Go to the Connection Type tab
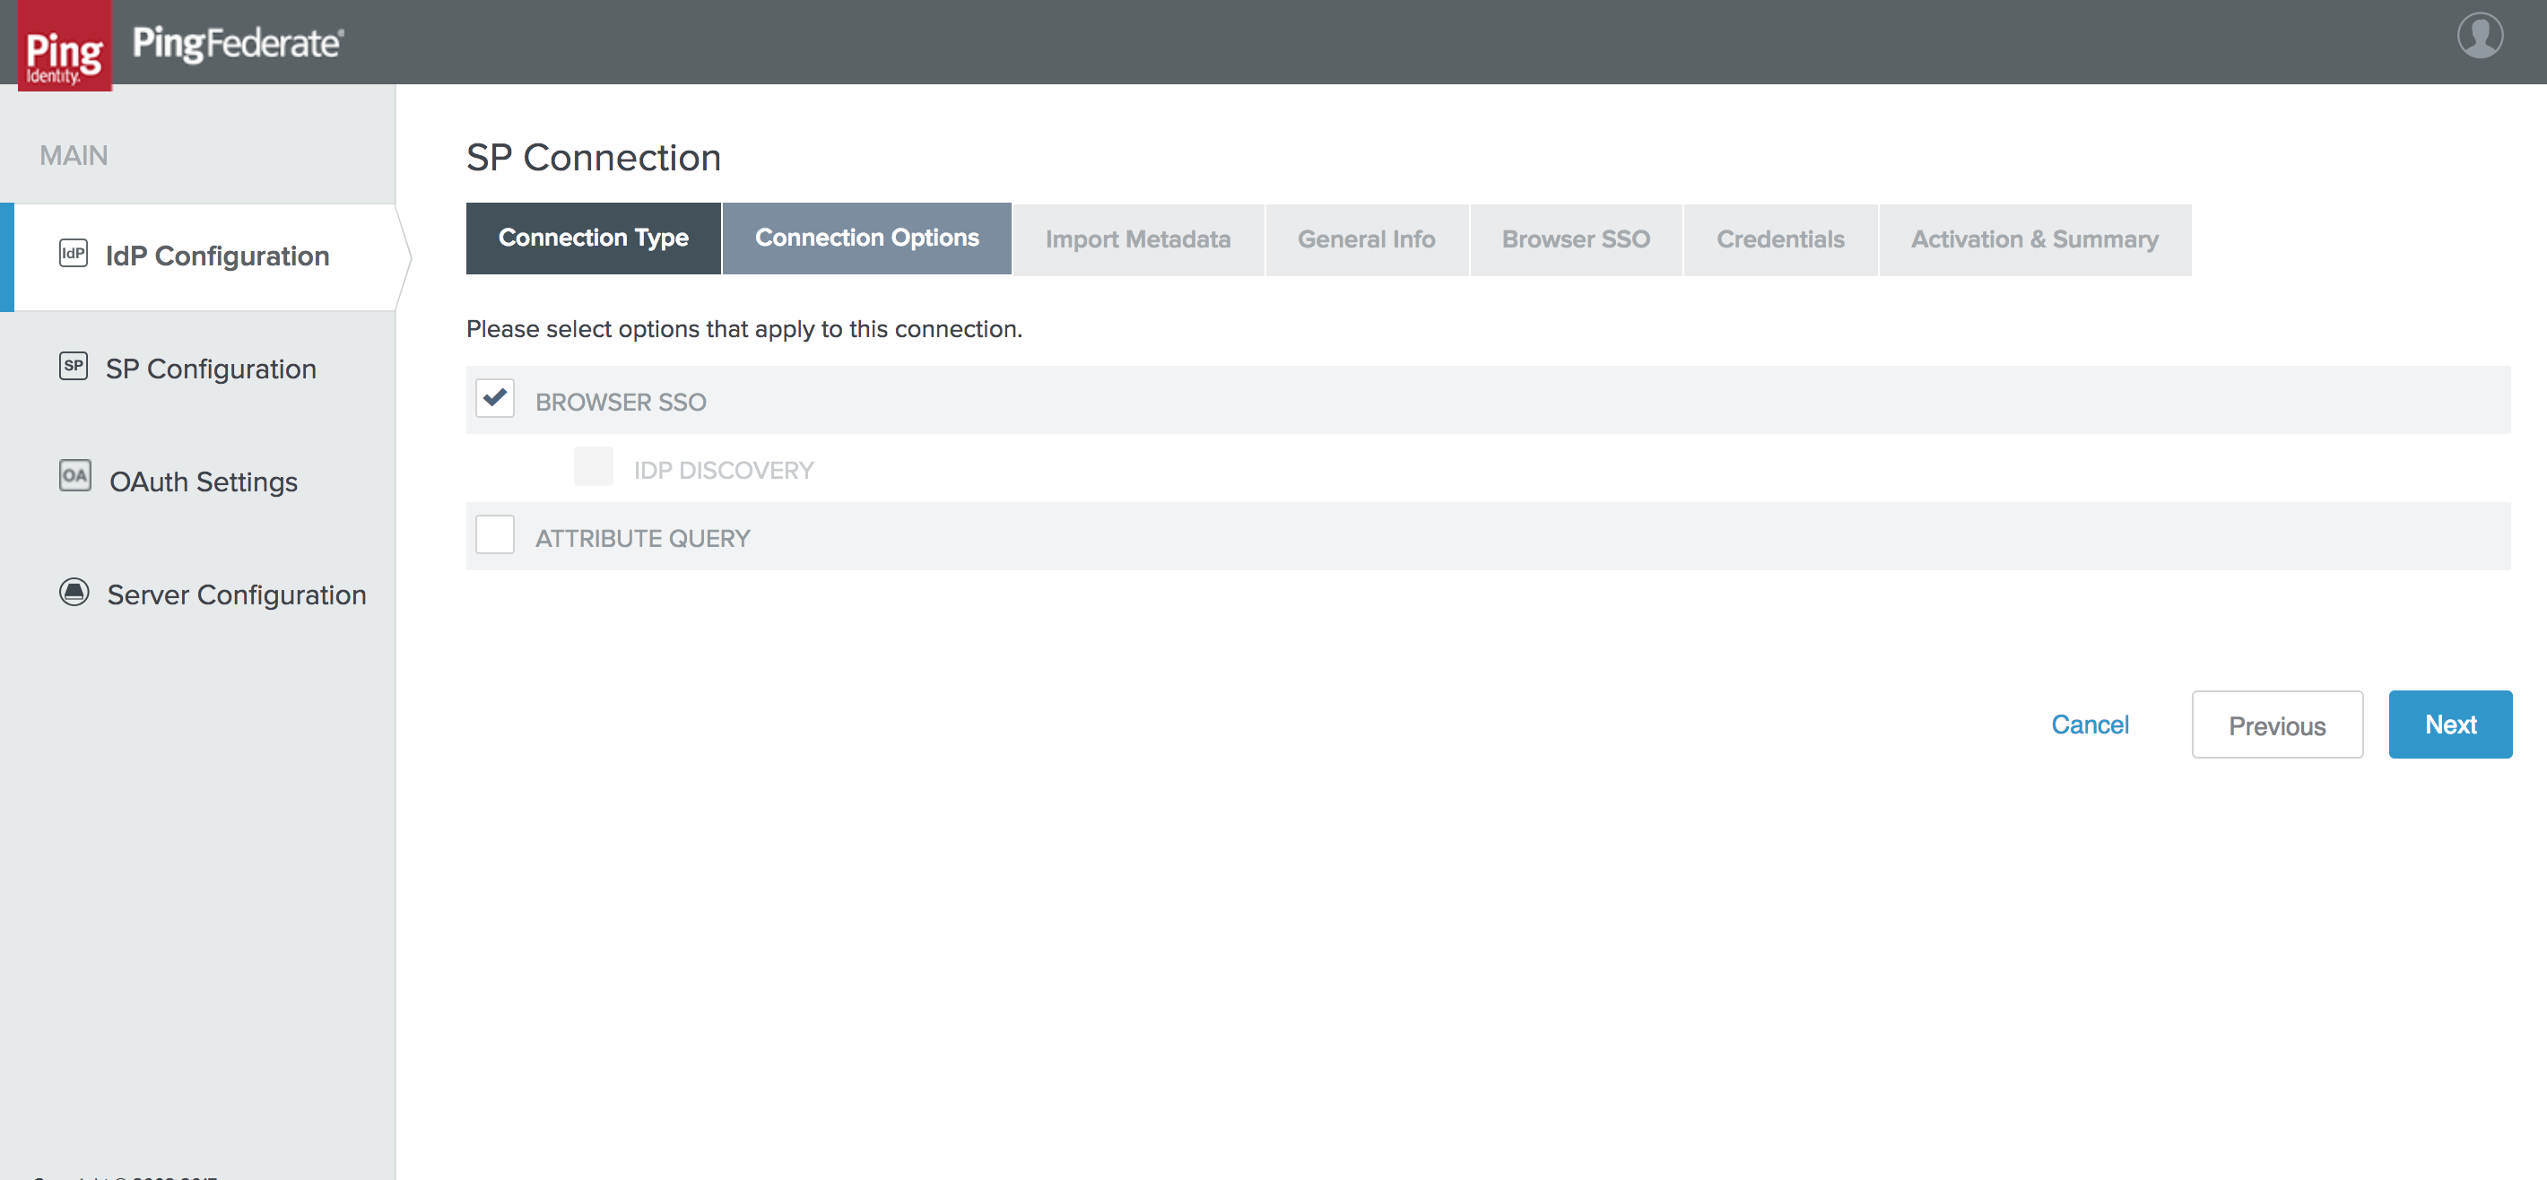 (593, 239)
